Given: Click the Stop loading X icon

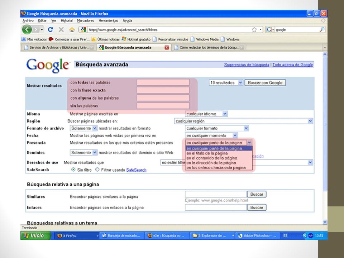Looking at the screenshot, I should tap(61, 29).
